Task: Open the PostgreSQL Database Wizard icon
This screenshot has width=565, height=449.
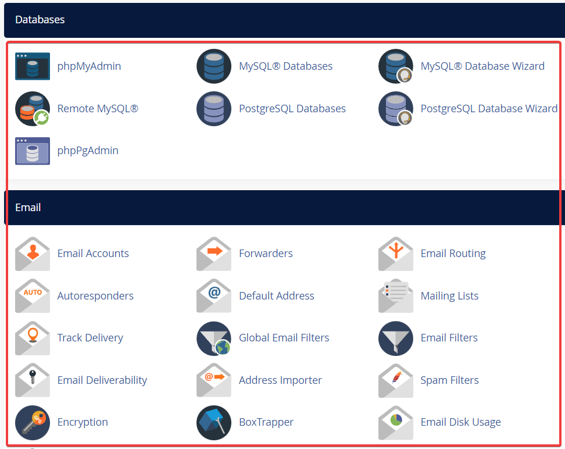Action: click(x=396, y=109)
